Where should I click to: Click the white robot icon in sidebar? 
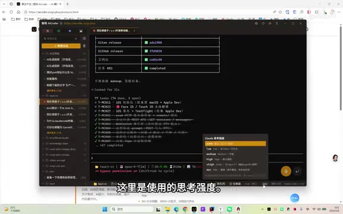[x=81, y=31]
